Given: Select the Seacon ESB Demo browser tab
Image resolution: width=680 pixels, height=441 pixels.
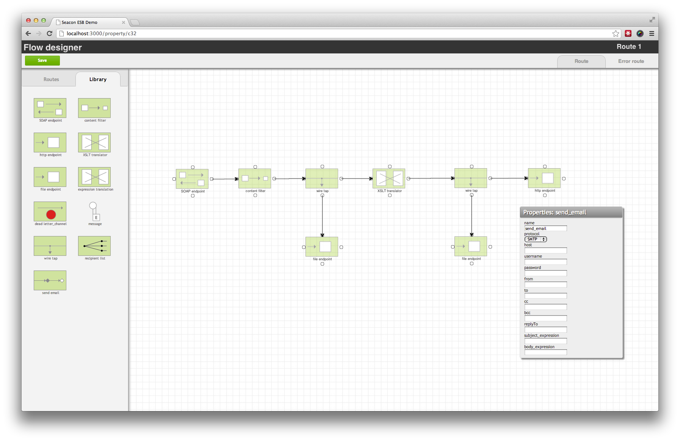Looking at the screenshot, I should [90, 22].
